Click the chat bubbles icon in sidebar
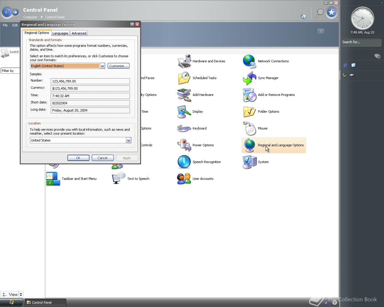This screenshot has width=384, height=307. pos(377,56)
